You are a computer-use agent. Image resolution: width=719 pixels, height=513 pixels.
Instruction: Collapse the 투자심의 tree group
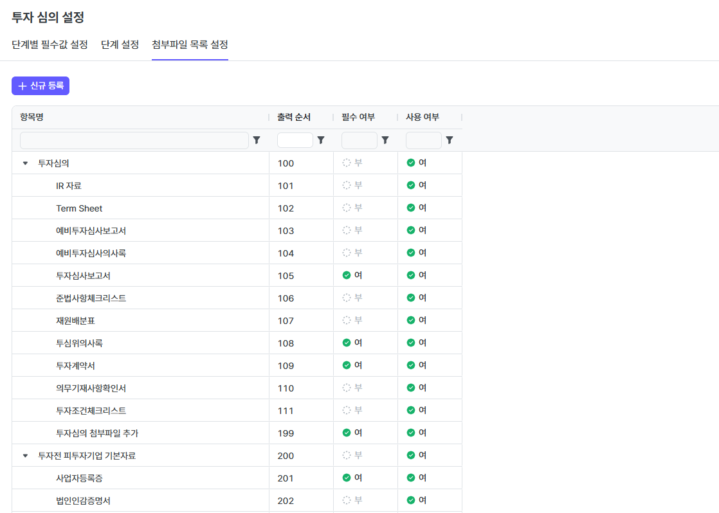point(26,163)
